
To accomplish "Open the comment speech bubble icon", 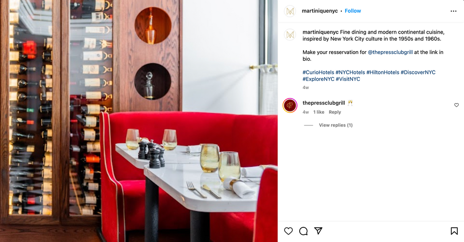I will tap(303, 231).
